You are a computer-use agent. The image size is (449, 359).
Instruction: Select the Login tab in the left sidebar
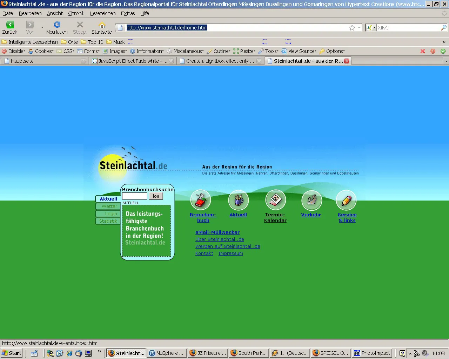click(108, 214)
